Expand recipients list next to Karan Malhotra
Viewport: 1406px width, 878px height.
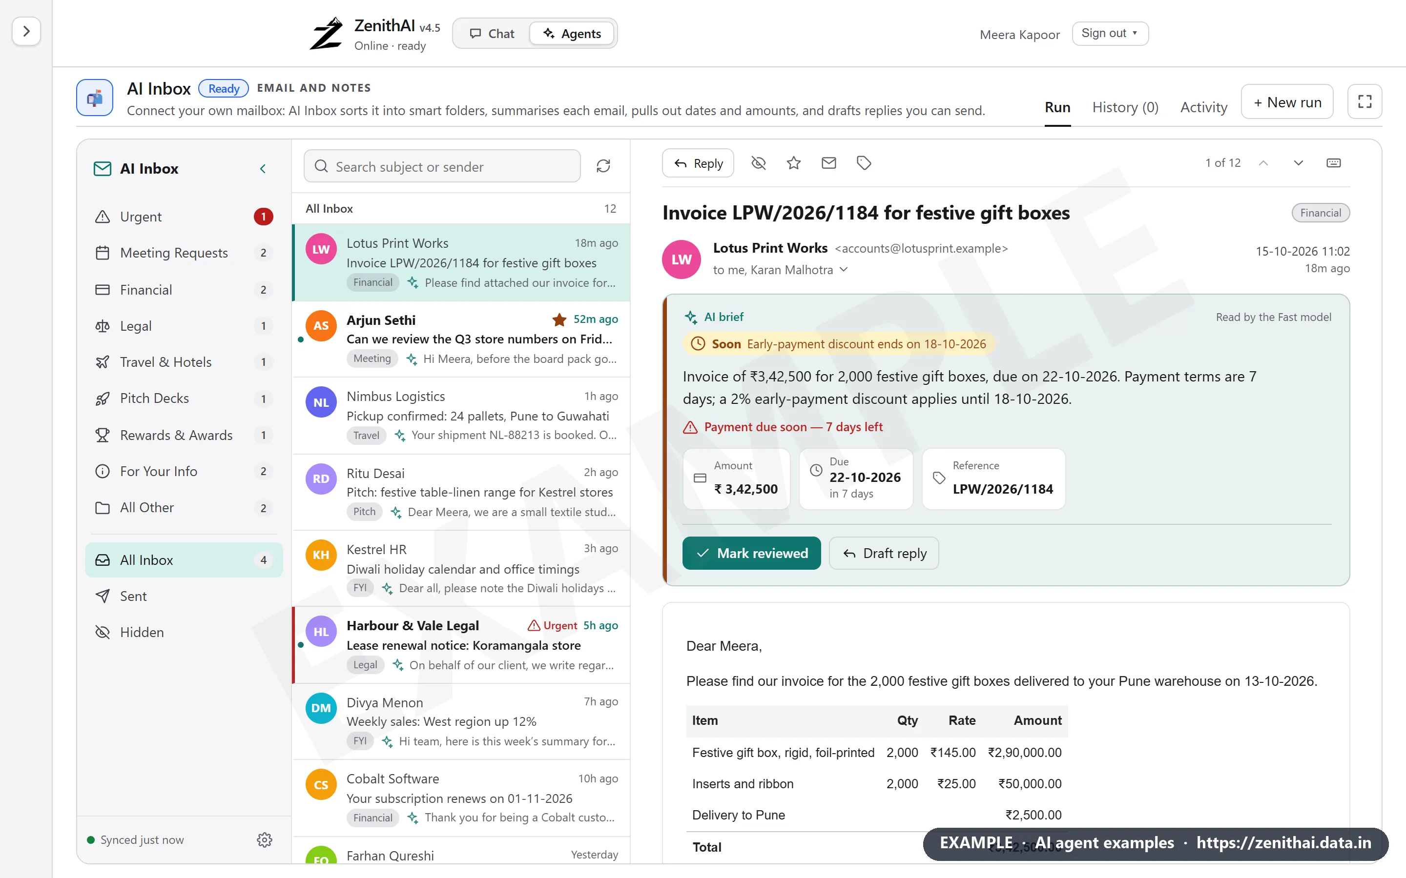tap(844, 269)
